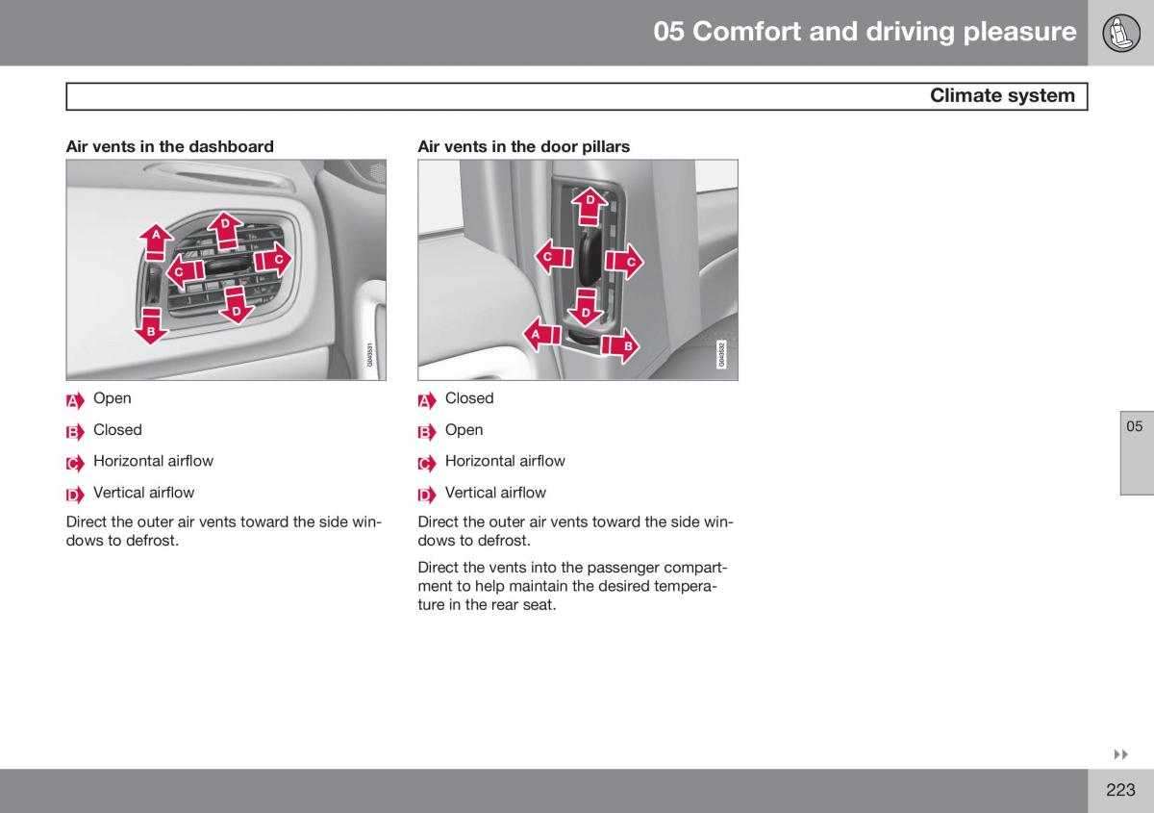Viewport: 1154px width, 813px height.
Task: Click the C marker next to door pillar Horizontal airflow
Action: [x=427, y=463]
